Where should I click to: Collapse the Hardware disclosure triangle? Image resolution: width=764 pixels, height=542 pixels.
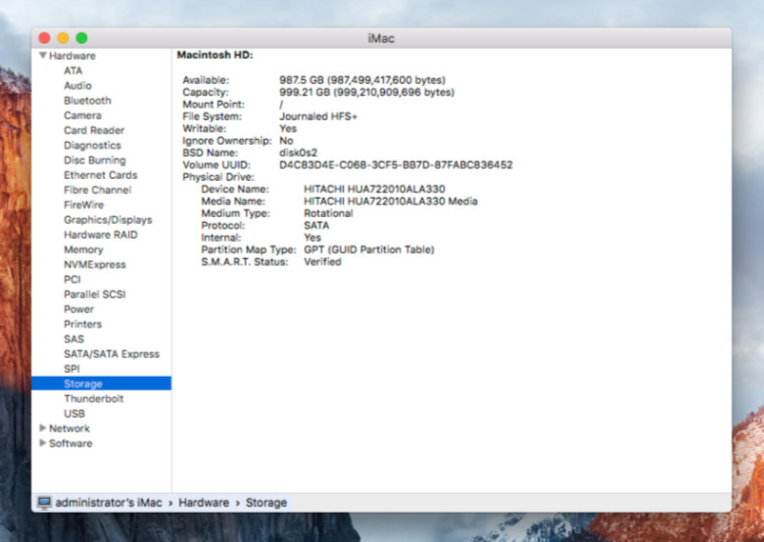pyautogui.click(x=43, y=56)
